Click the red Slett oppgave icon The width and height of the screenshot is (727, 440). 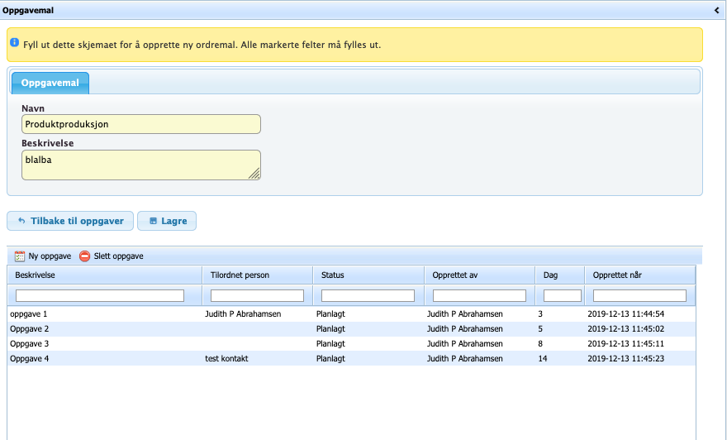84,256
